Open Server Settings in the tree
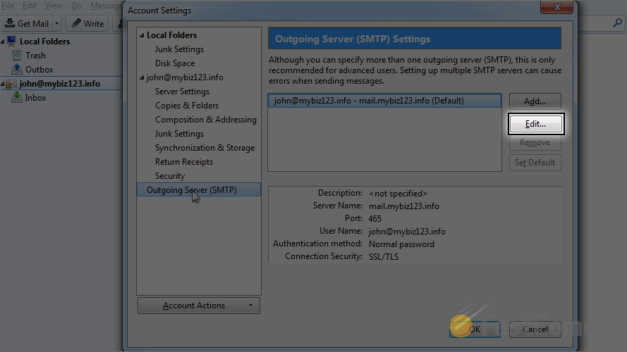The image size is (627, 352). coord(182,92)
